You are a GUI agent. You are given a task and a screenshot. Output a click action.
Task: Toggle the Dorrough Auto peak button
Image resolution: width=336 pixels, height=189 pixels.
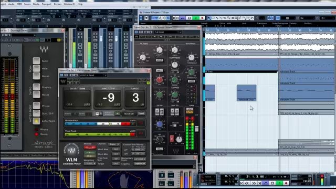point(36,61)
